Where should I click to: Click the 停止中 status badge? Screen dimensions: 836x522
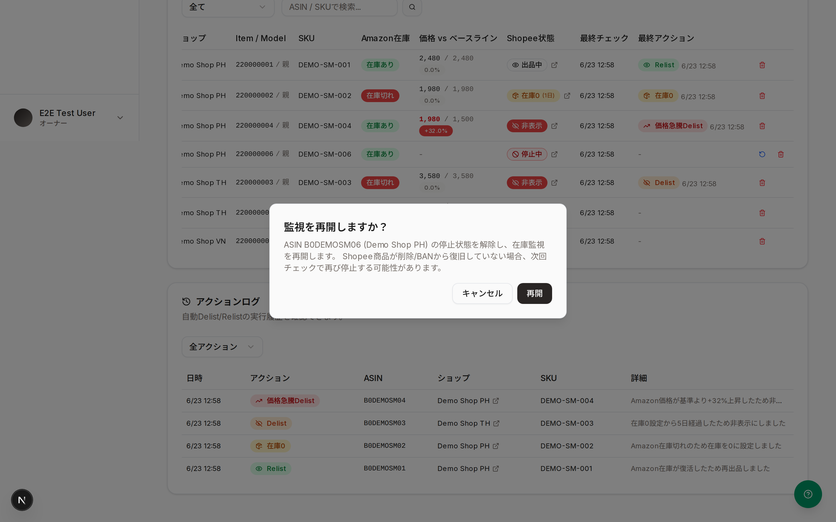(527, 154)
